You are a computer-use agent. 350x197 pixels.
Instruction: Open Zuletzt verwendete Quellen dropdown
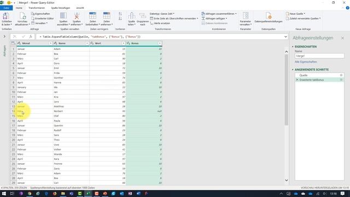click(x=303, y=19)
